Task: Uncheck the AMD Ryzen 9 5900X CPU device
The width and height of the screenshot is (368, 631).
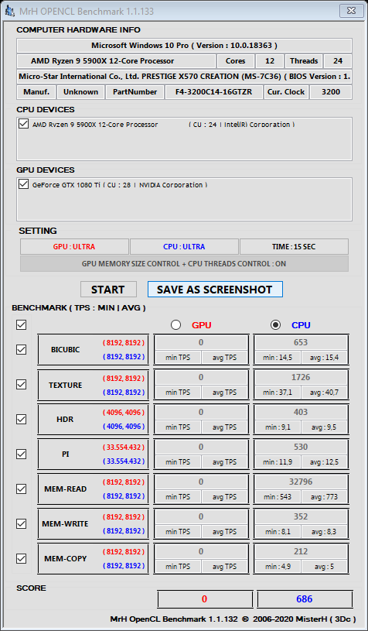Action: [23, 124]
